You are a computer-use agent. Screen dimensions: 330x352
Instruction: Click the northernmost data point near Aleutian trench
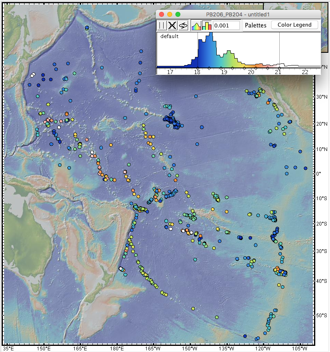click(87, 28)
